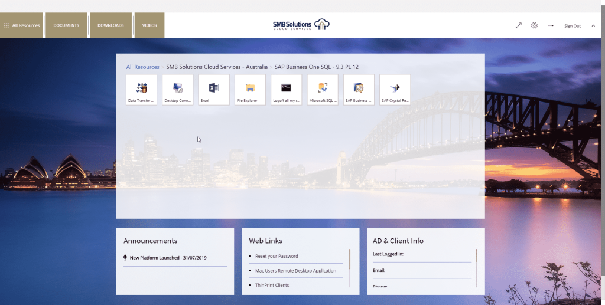The height and width of the screenshot is (305, 605).
Task: Launch File Explorer resource
Action: [x=250, y=89]
